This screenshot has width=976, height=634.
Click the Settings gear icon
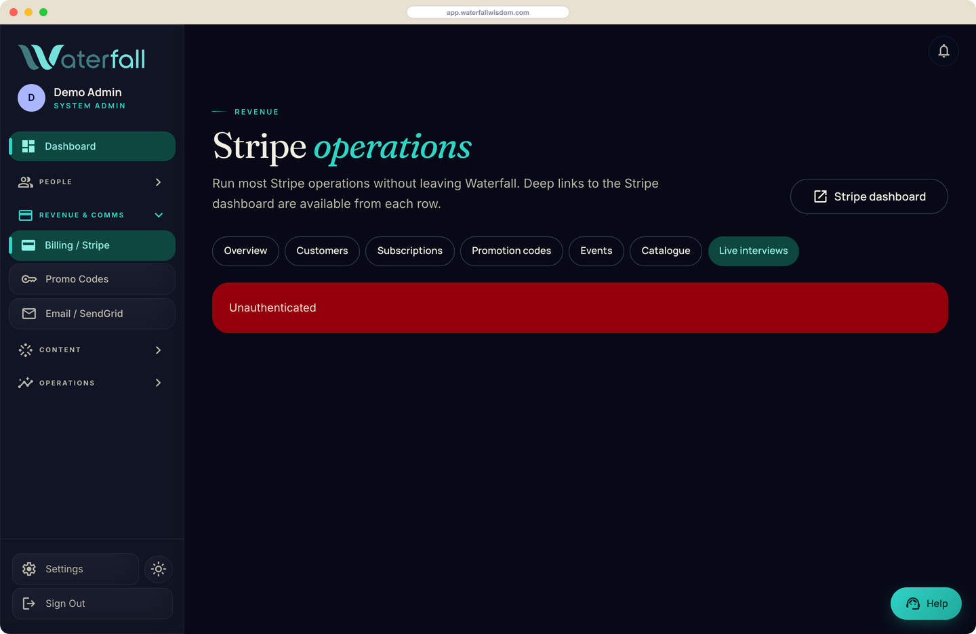[29, 569]
